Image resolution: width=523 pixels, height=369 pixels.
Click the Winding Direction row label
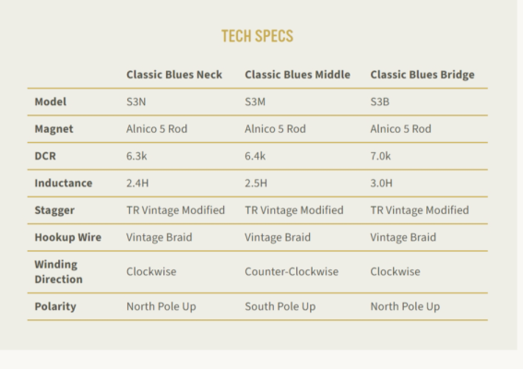pyautogui.click(x=58, y=271)
